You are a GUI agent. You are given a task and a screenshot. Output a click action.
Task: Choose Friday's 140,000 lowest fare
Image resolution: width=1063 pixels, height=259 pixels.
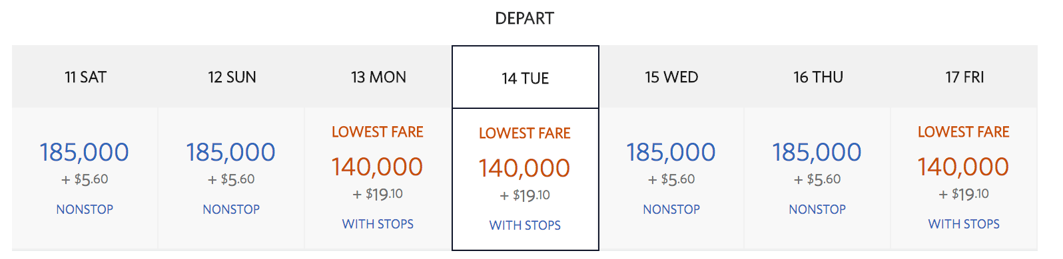click(964, 167)
